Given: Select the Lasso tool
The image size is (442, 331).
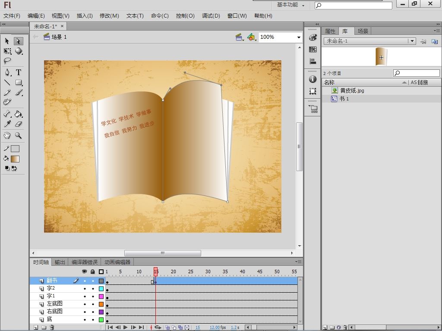Looking at the screenshot, I should coord(7,61).
